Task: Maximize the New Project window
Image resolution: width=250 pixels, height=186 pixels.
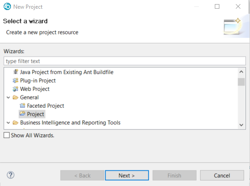Action: 217,6
